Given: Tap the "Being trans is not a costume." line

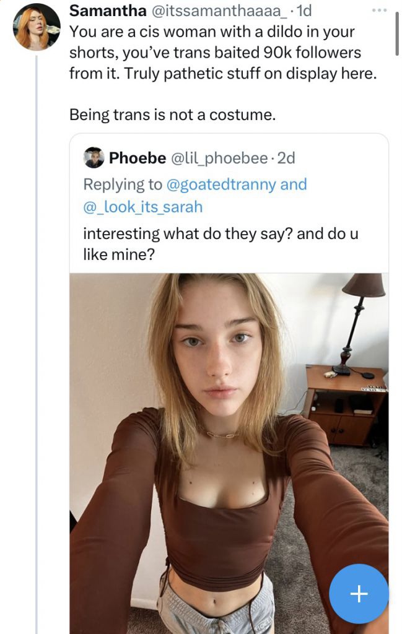Looking at the screenshot, I should tap(172, 115).
